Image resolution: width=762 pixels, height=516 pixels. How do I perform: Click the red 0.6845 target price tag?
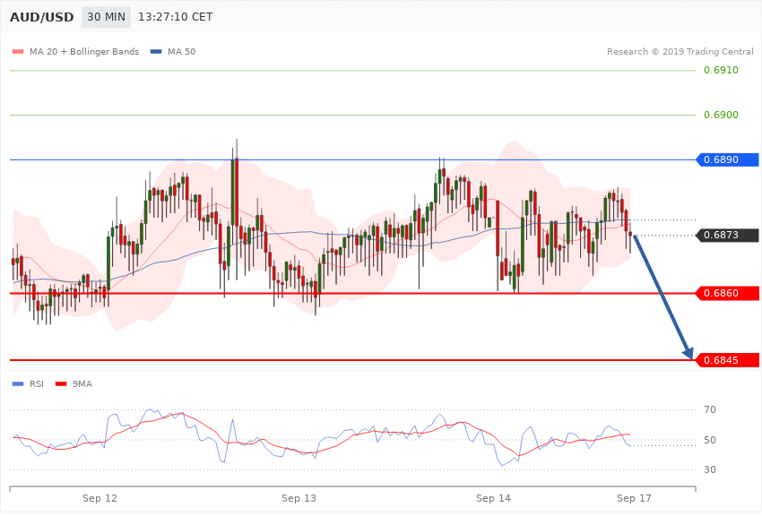728,360
